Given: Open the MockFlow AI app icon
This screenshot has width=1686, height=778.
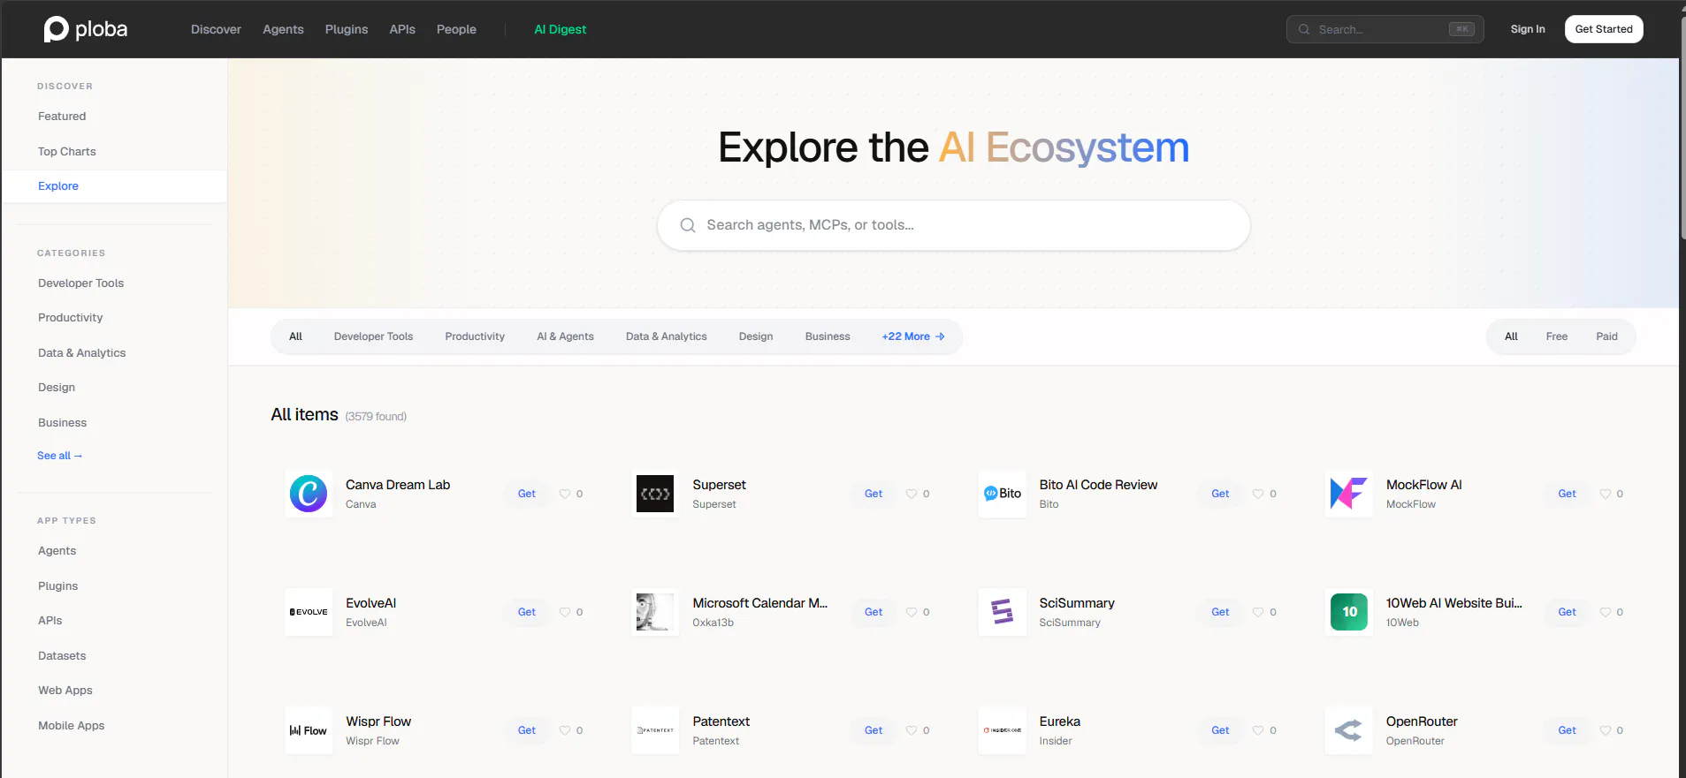Looking at the screenshot, I should (1349, 494).
